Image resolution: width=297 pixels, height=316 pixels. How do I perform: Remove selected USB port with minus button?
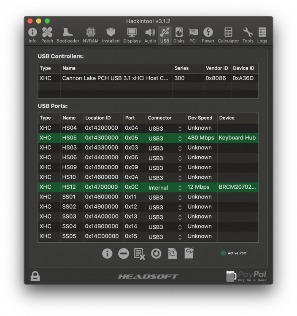[x=124, y=253]
